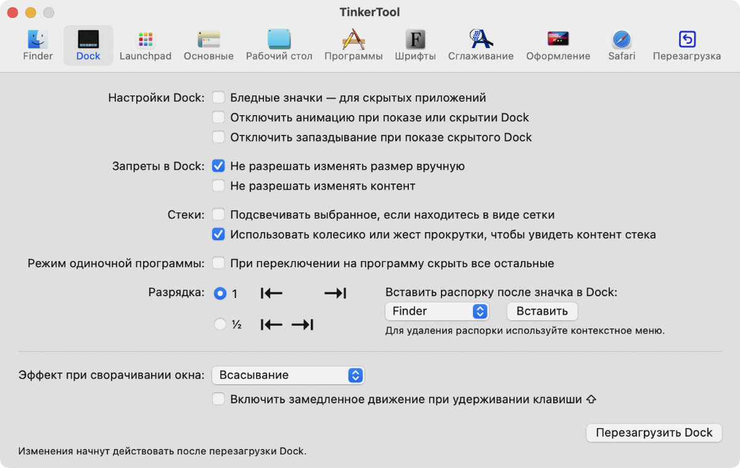Screen dimensions: 740x468
Task: Click the Режим одиночной программы label
Action: (116, 263)
